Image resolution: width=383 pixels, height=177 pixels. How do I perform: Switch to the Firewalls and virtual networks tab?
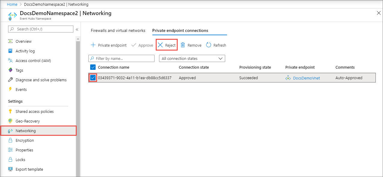coord(118,30)
